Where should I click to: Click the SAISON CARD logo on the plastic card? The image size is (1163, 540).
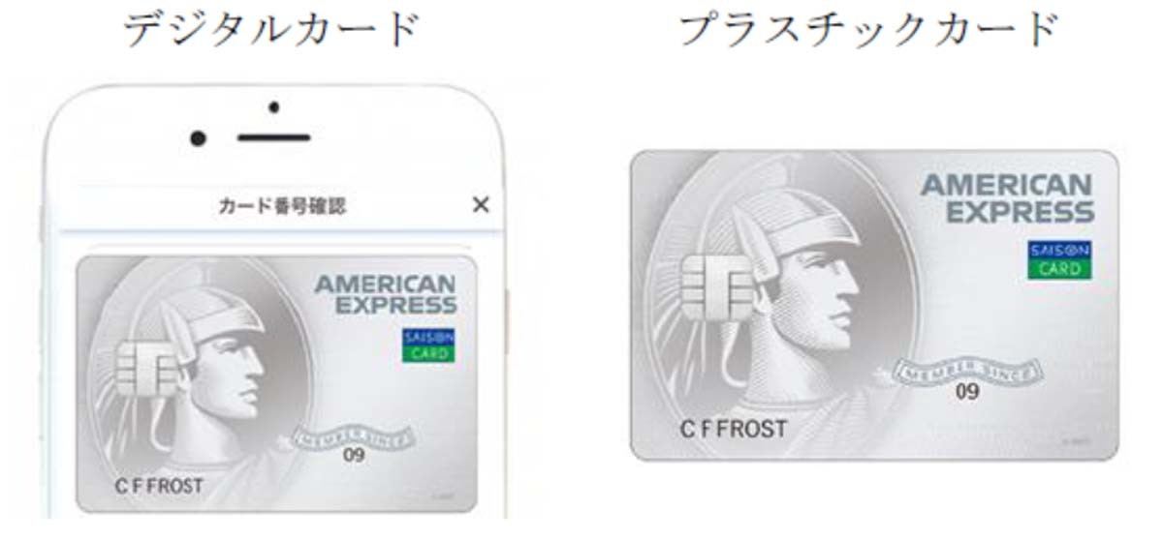coord(1060,260)
